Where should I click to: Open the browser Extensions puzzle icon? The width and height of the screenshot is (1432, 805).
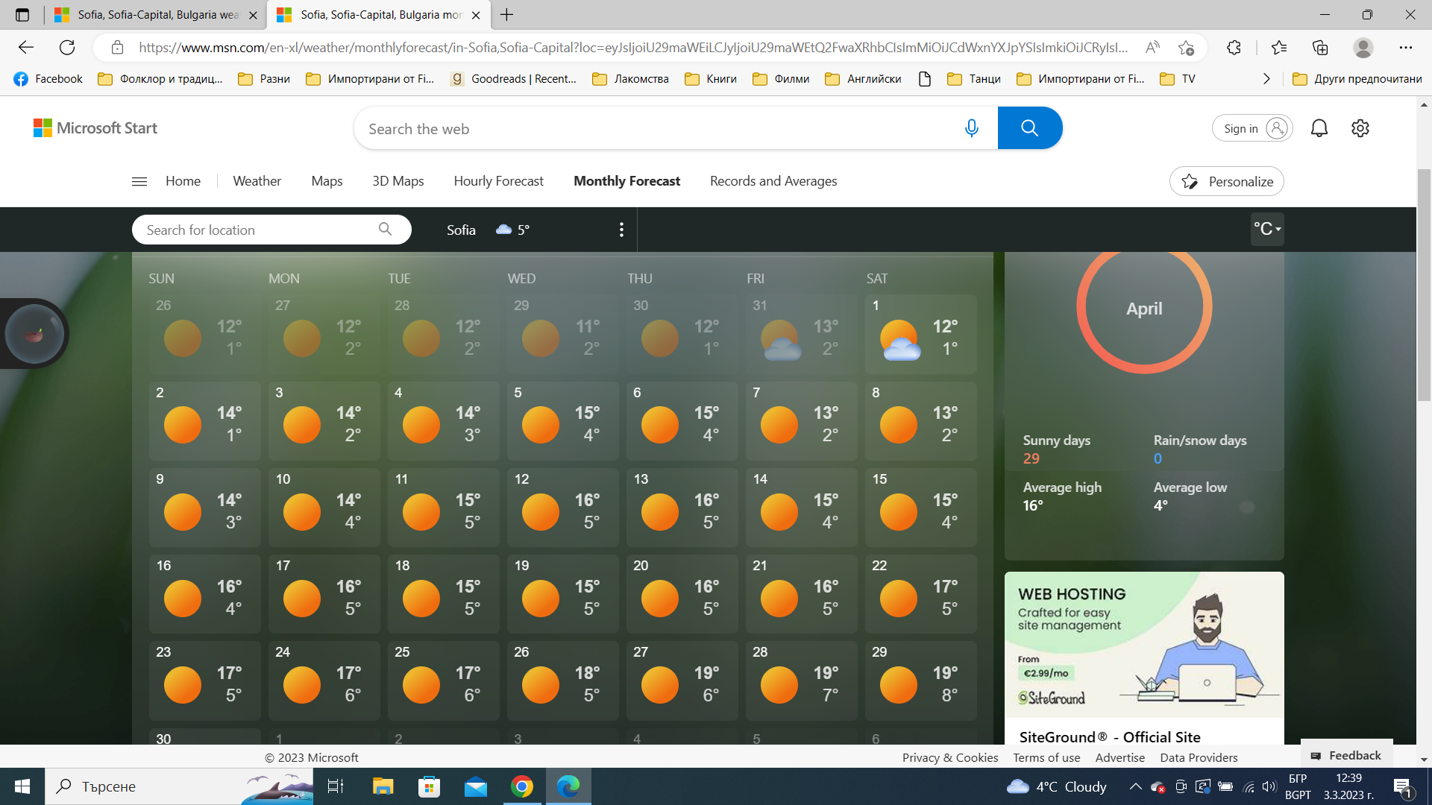[1234, 48]
